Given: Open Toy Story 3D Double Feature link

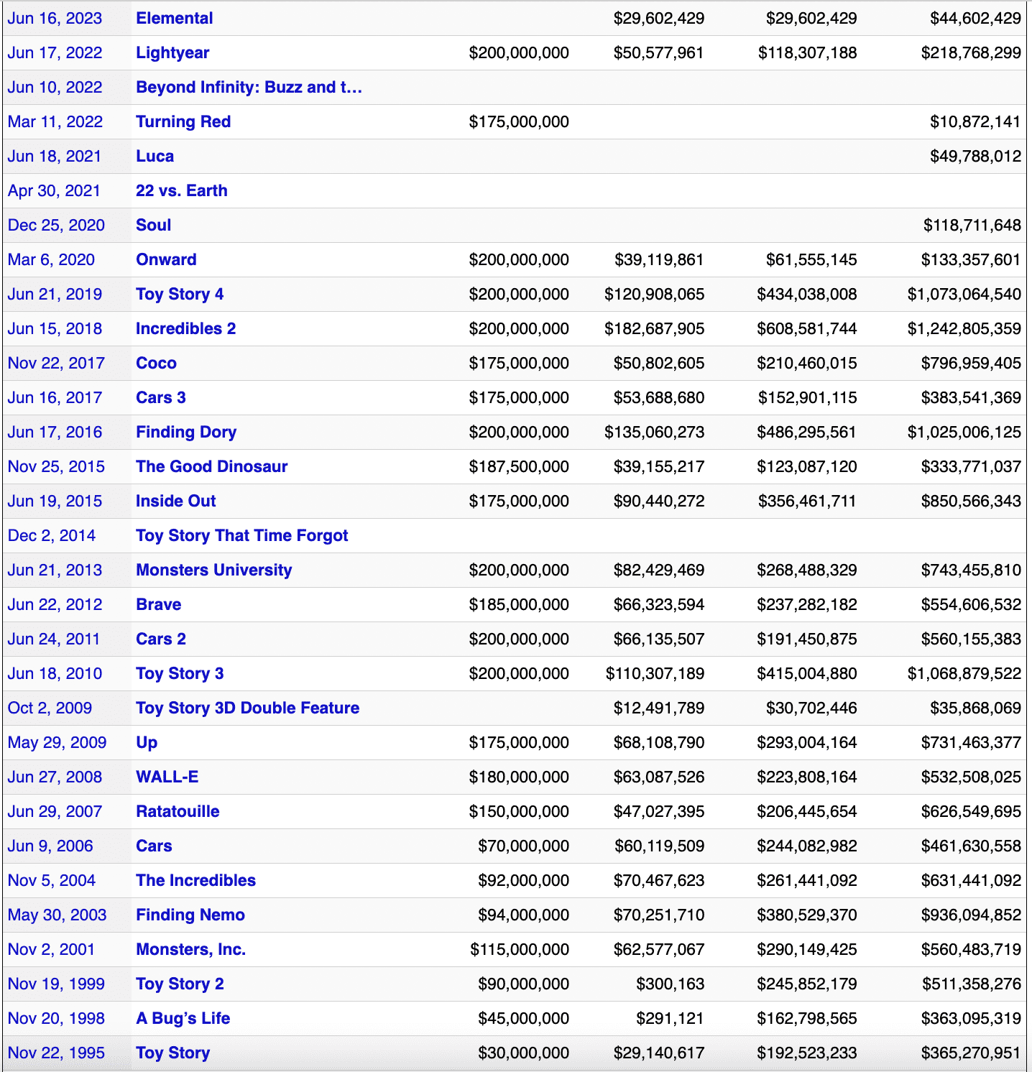Looking at the screenshot, I should click(248, 708).
